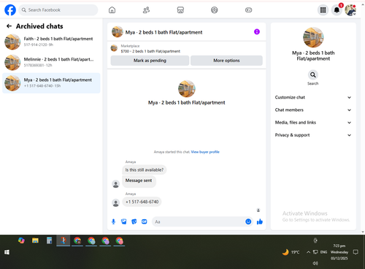365x269 pixels.
Task: Open the Windows Start button
Action: pos(7,252)
